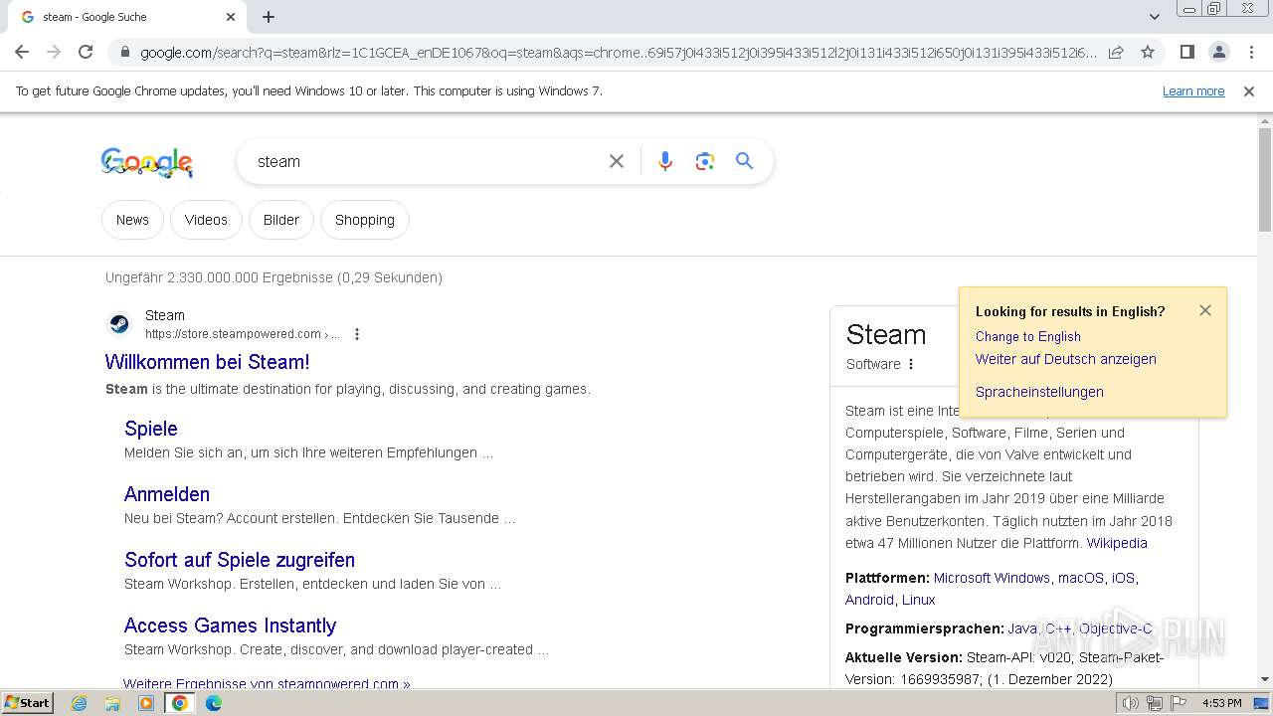Open Willkommen bei Steam! result

(x=208, y=362)
